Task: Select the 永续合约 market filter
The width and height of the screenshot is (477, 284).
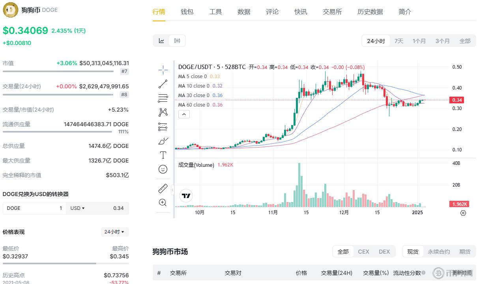Action: click(438, 251)
